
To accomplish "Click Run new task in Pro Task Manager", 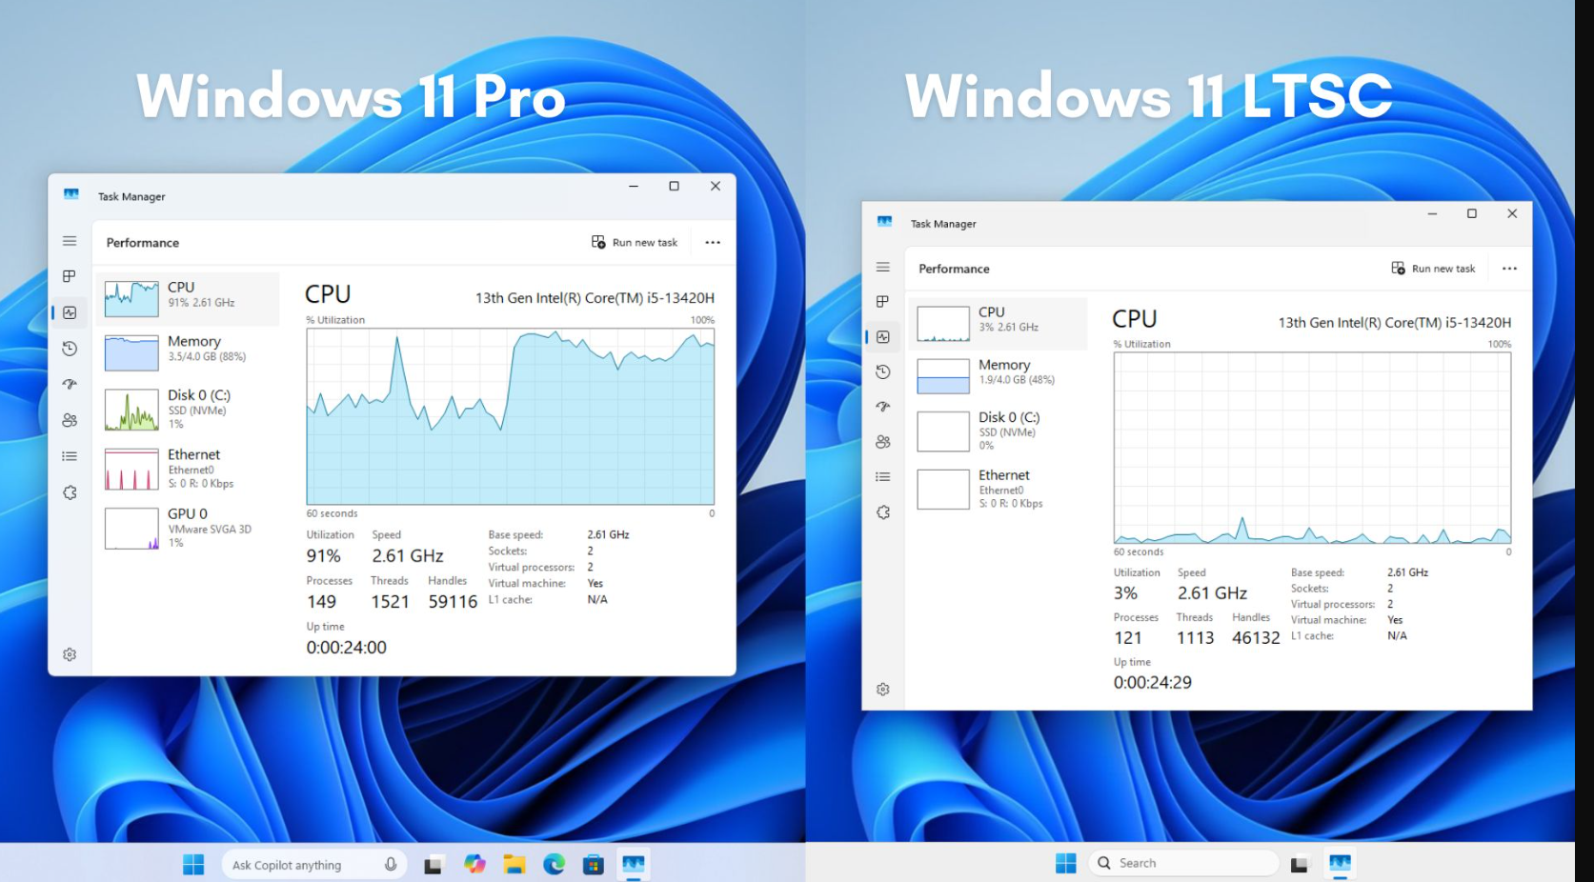I will click(x=635, y=242).
